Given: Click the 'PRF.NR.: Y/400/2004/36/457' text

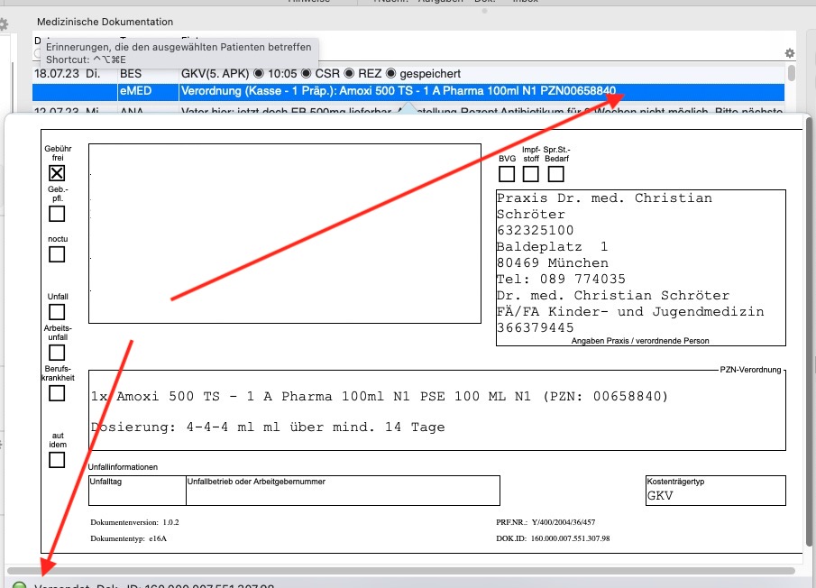Looking at the screenshot, I should tap(546, 522).
